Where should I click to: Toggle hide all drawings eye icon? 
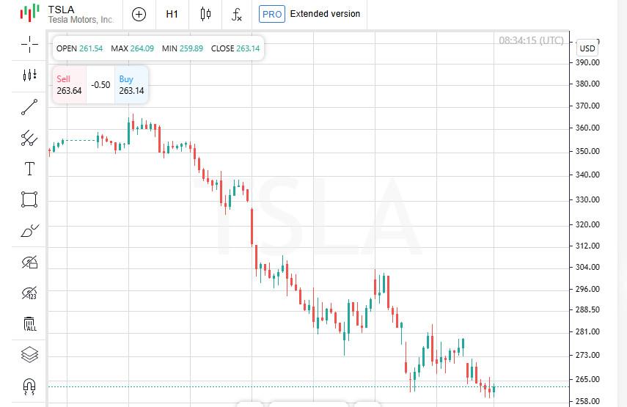[29, 262]
